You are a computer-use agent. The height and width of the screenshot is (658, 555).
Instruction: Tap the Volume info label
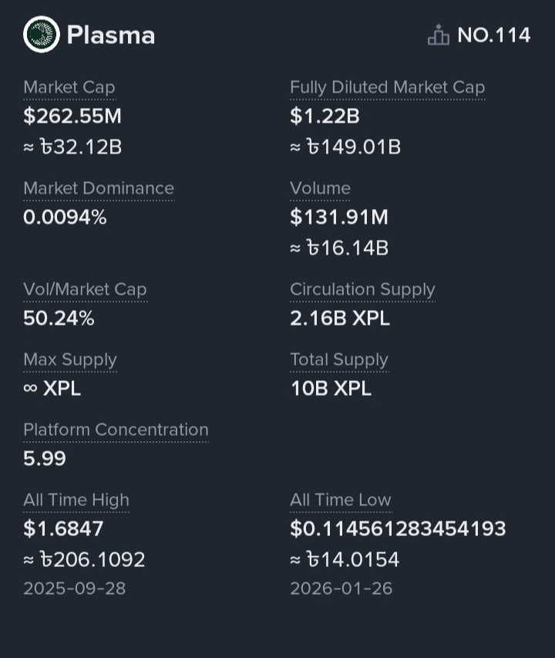coord(320,189)
